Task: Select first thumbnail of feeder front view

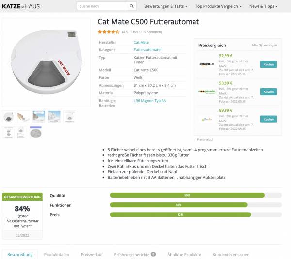Action: click(x=8, y=117)
